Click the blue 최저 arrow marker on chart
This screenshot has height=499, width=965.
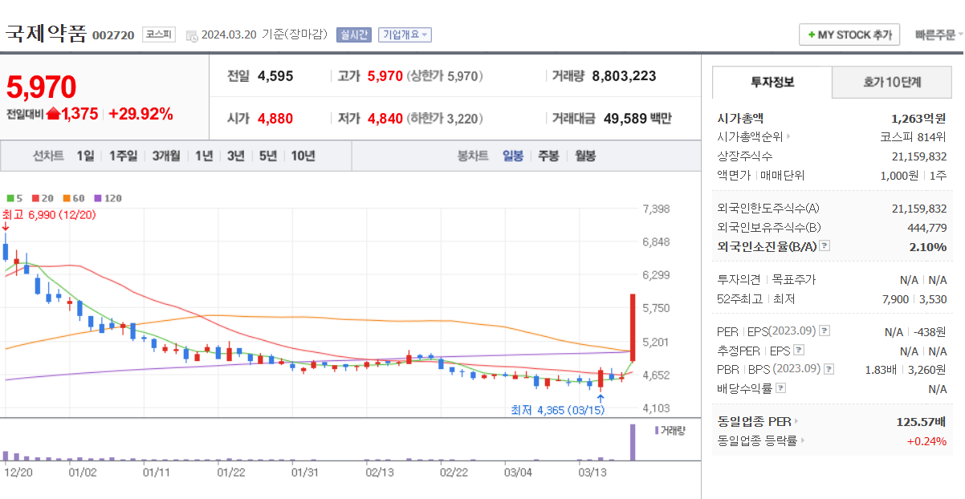(x=601, y=397)
